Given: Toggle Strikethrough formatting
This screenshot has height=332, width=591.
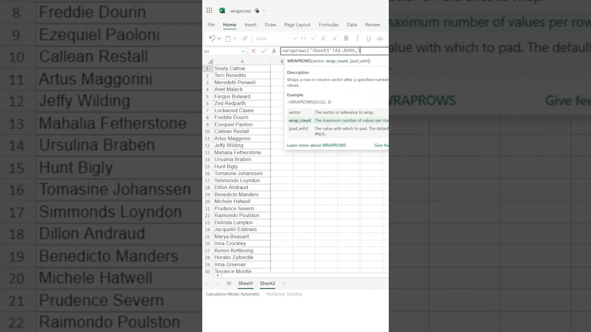Looking at the screenshot, I should tap(380, 39).
